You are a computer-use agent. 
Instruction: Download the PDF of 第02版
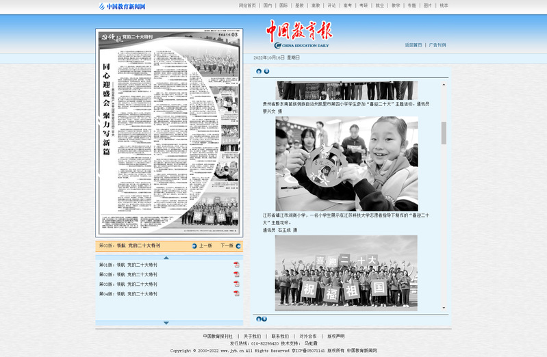236,274
